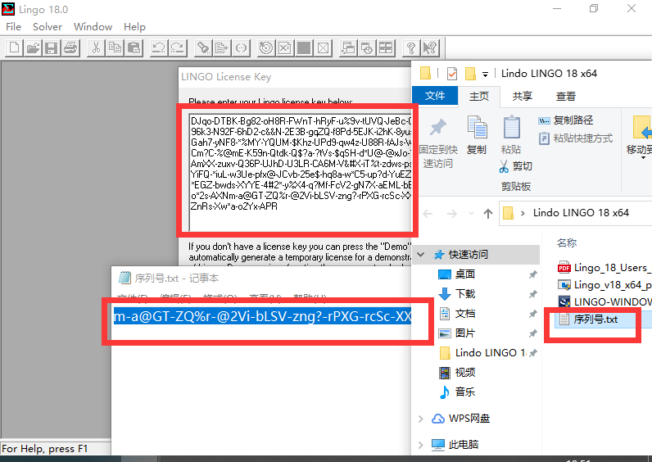Click the Solve bullseye icon
Viewport: 652px width, 462px height.
(x=265, y=48)
